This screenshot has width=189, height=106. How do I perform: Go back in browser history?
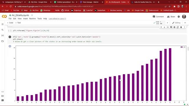(x=3, y=6)
